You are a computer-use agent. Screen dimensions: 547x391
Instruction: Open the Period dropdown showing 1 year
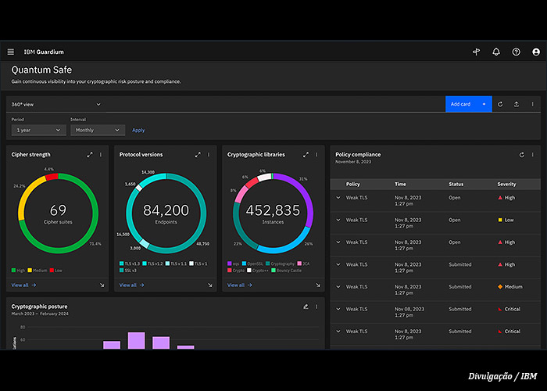[x=39, y=131]
